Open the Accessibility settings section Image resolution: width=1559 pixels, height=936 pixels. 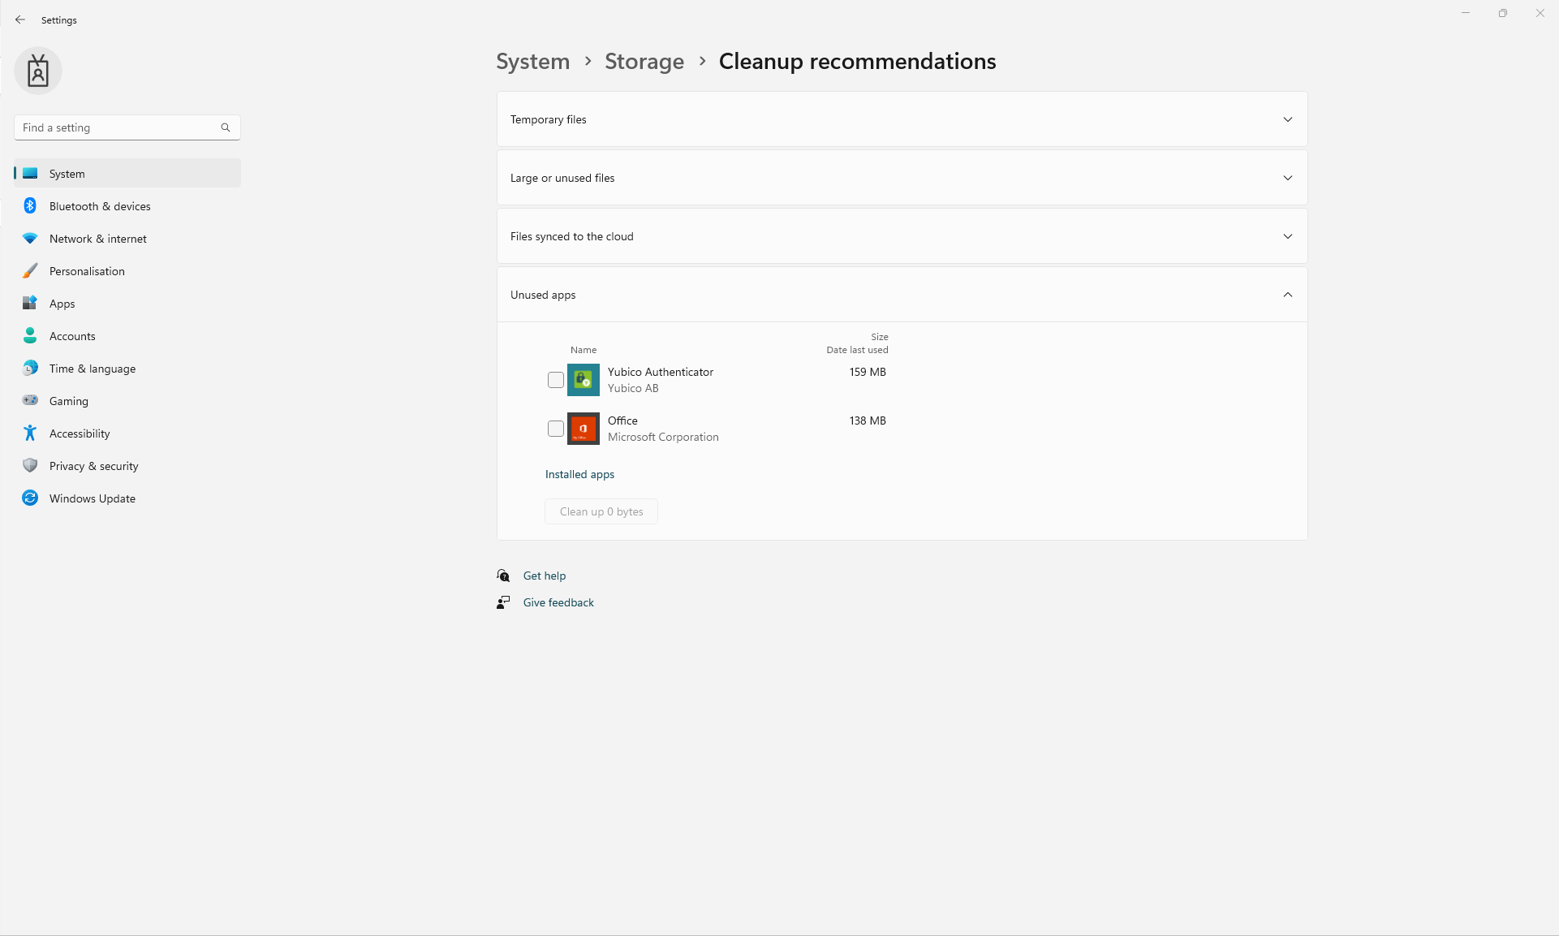pyautogui.click(x=80, y=433)
